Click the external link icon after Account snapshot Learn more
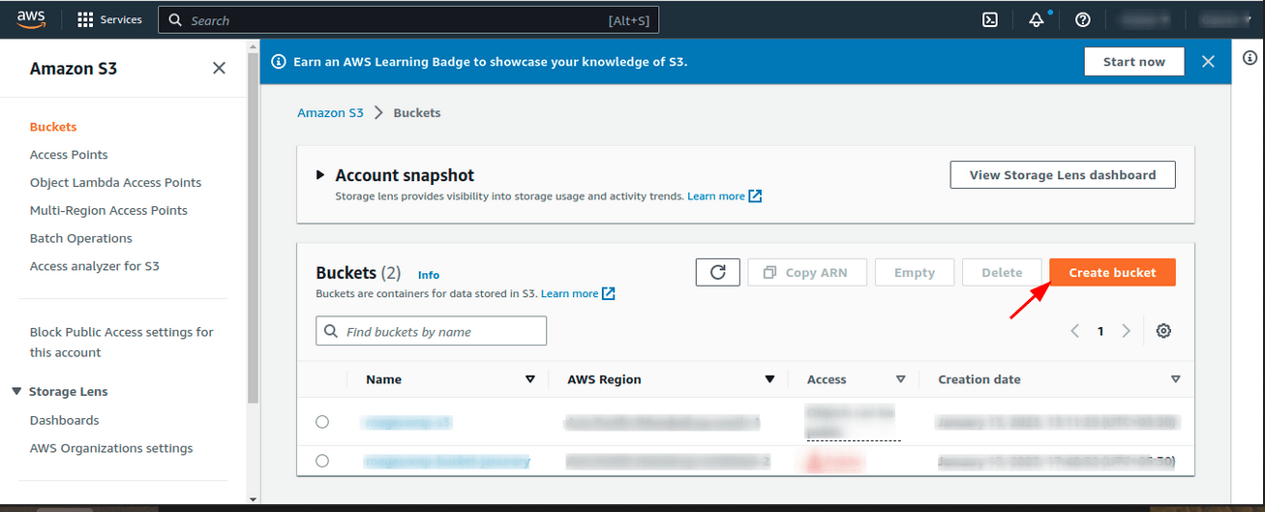The image size is (1265, 512). coord(755,196)
